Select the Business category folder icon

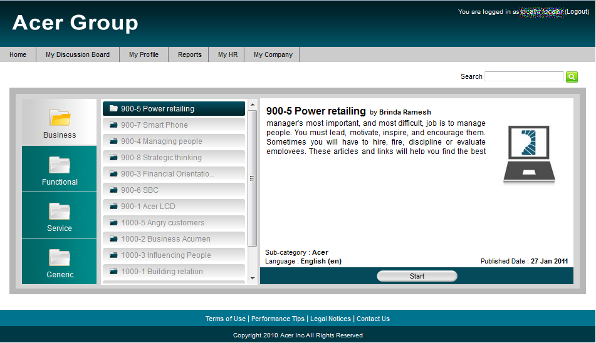tap(60, 118)
